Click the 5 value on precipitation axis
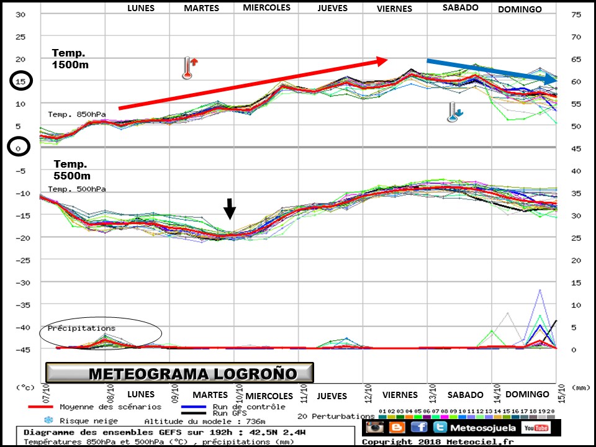Viewport: 596px width, 447px height. pyautogui.click(x=574, y=327)
